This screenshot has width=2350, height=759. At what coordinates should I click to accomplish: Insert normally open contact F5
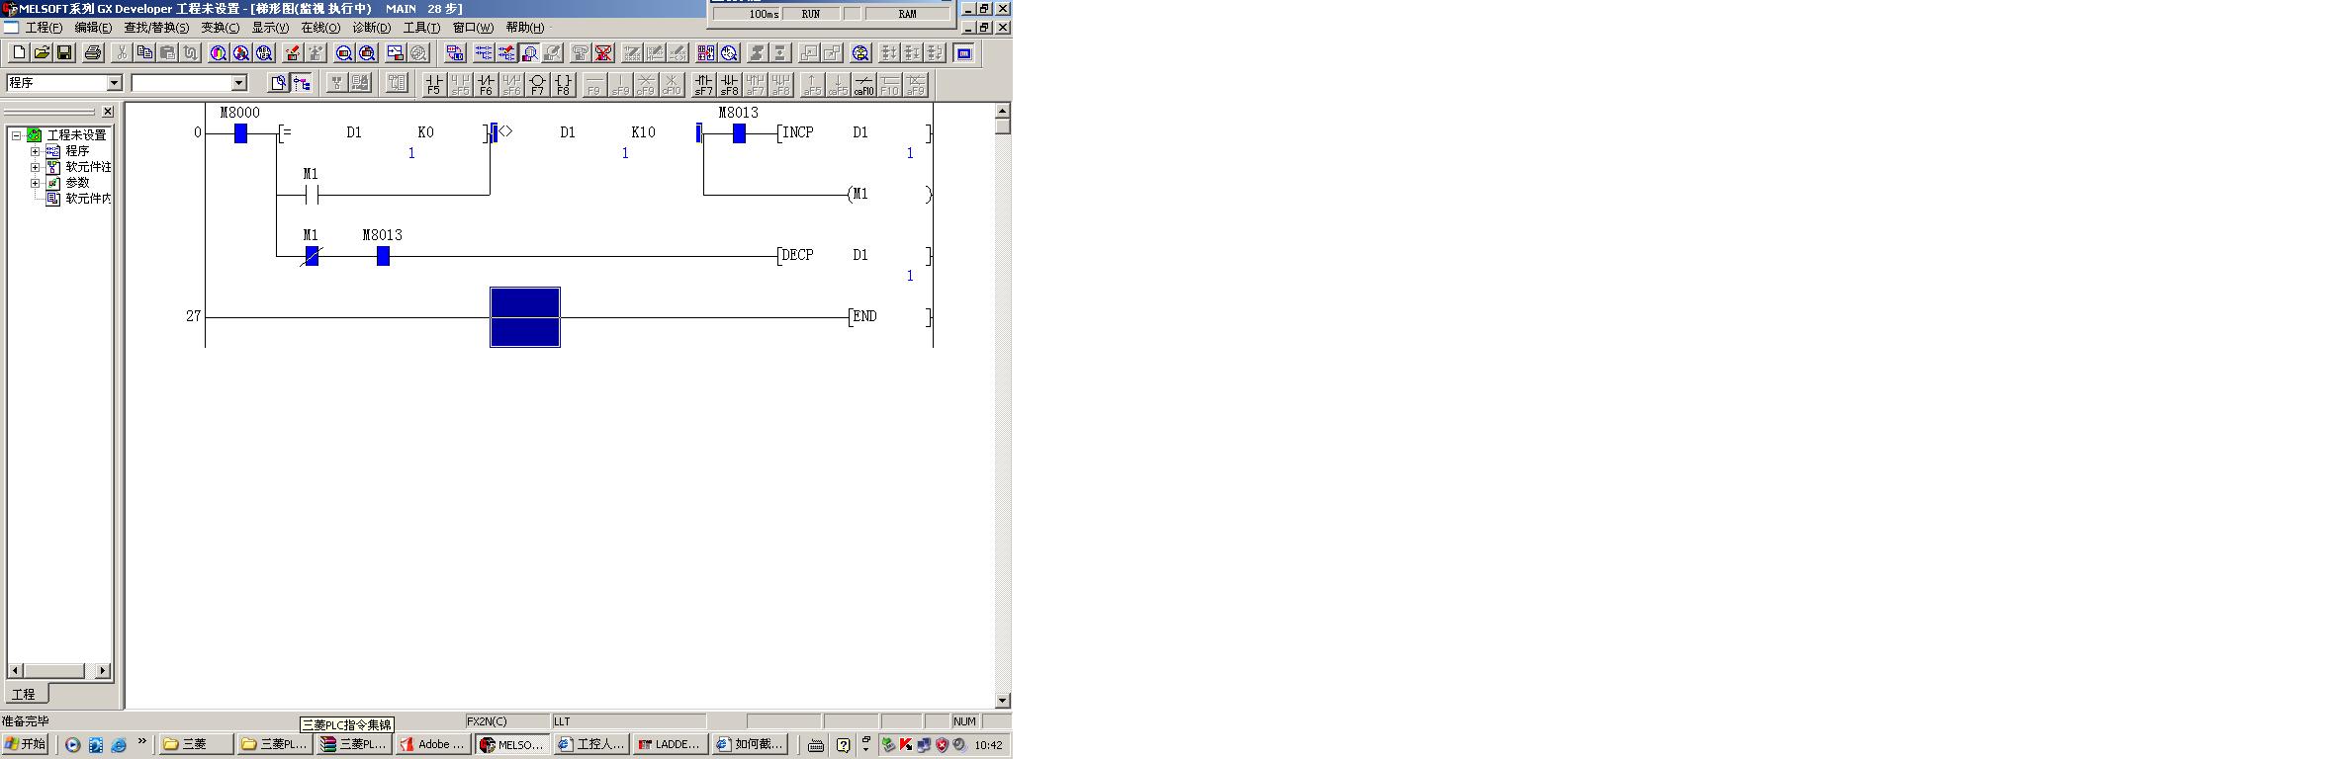(x=433, y=84)
